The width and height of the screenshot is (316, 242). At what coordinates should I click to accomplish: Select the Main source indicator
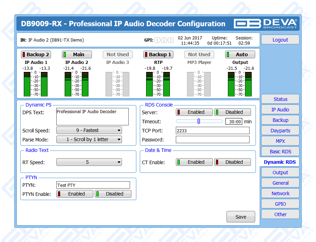[77, 54]
